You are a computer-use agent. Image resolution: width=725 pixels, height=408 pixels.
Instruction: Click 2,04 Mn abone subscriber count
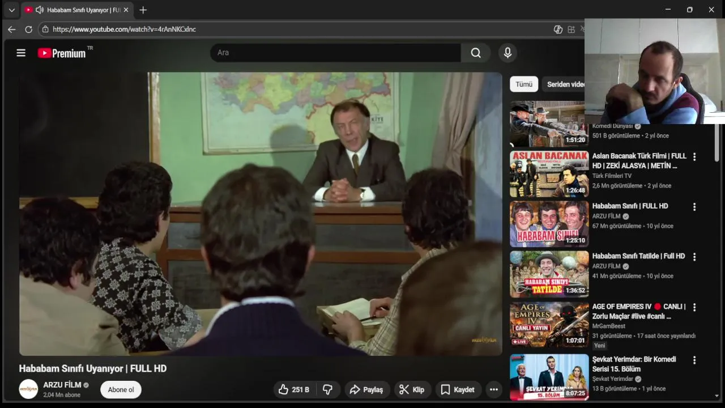[62, 395]
